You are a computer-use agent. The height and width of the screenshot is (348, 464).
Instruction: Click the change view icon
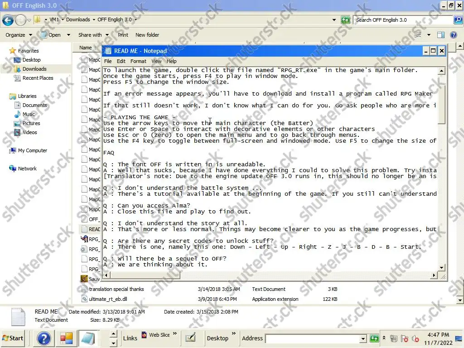point(417,35)
